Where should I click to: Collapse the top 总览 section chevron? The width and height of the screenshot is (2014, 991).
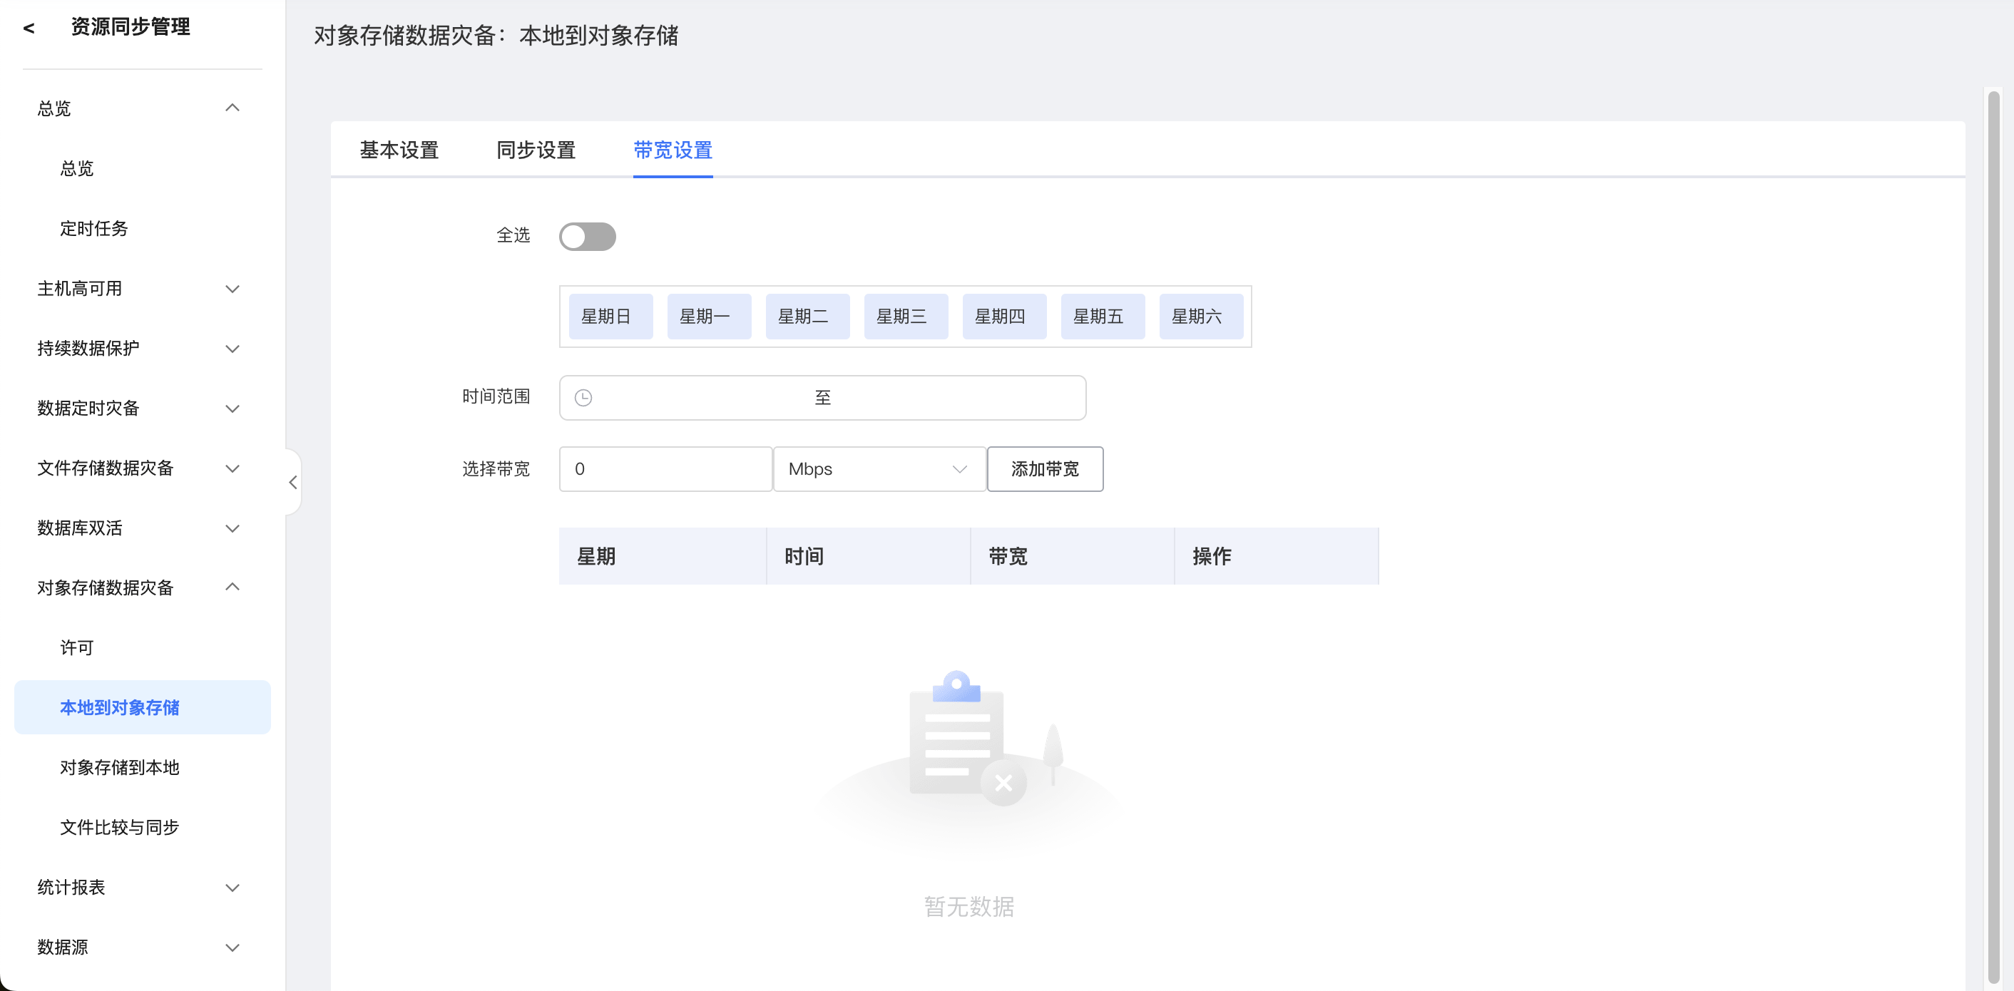[x=231, y=108]
